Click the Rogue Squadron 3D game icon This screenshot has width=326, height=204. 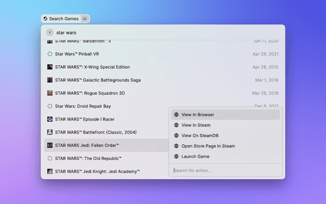coord(50,93)
